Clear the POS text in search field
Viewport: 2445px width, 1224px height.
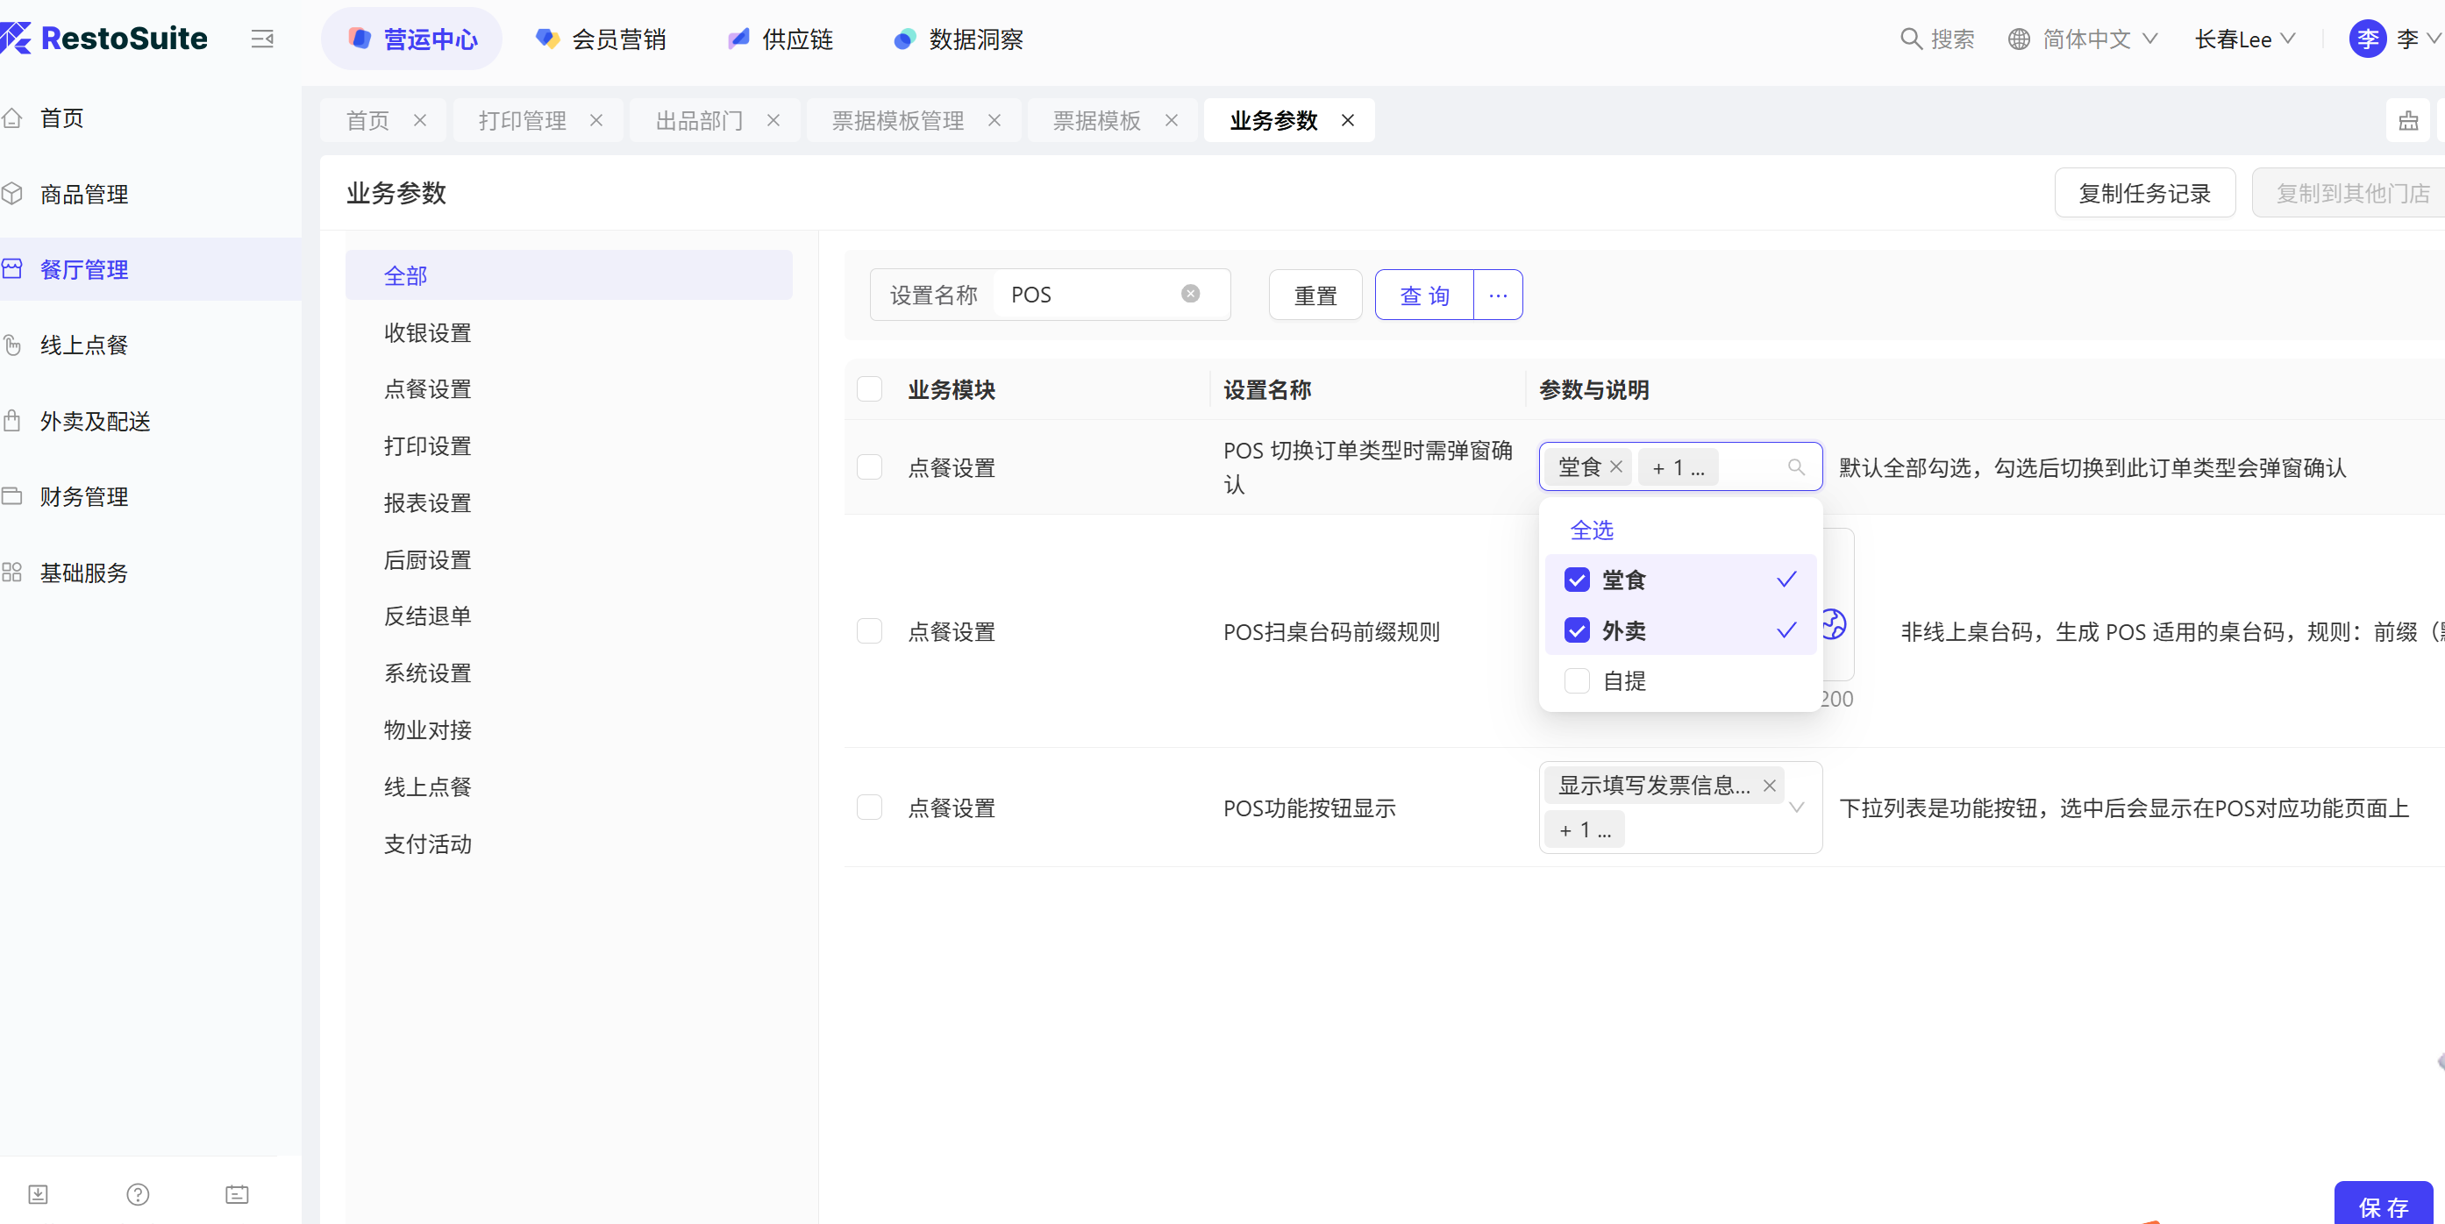pos(1190,294)
